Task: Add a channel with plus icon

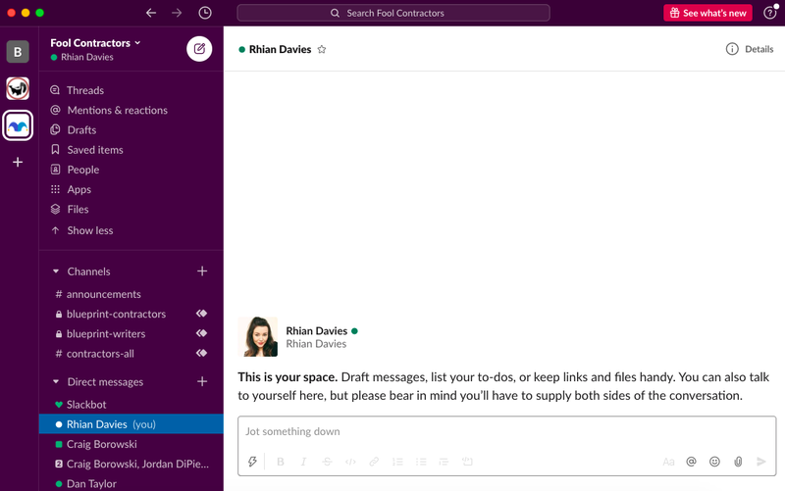Action: coord(202,271)
